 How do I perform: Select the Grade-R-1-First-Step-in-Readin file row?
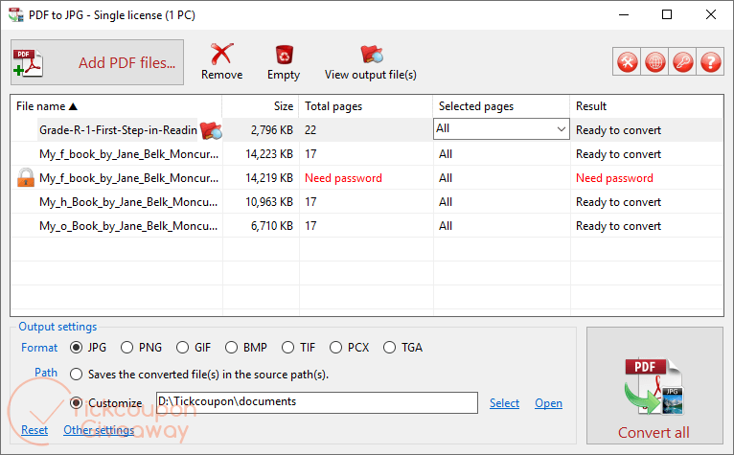tap(118, 130)
